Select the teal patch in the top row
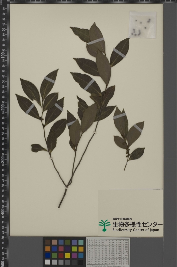This screenshot has height=267, width=177. [81, 242]
